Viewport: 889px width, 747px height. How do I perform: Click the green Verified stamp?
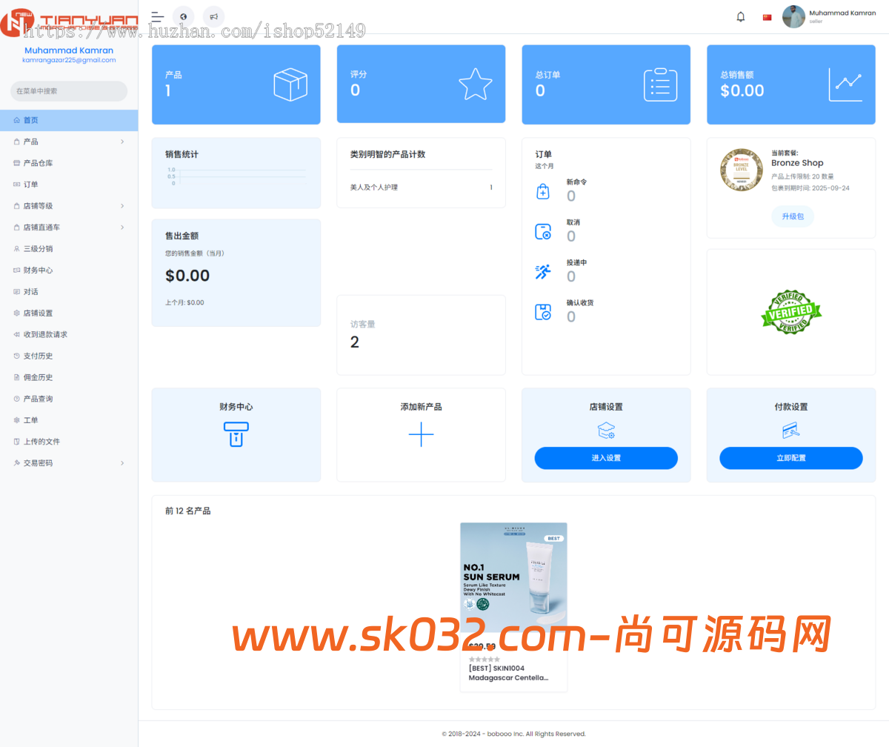pos(791,312)
